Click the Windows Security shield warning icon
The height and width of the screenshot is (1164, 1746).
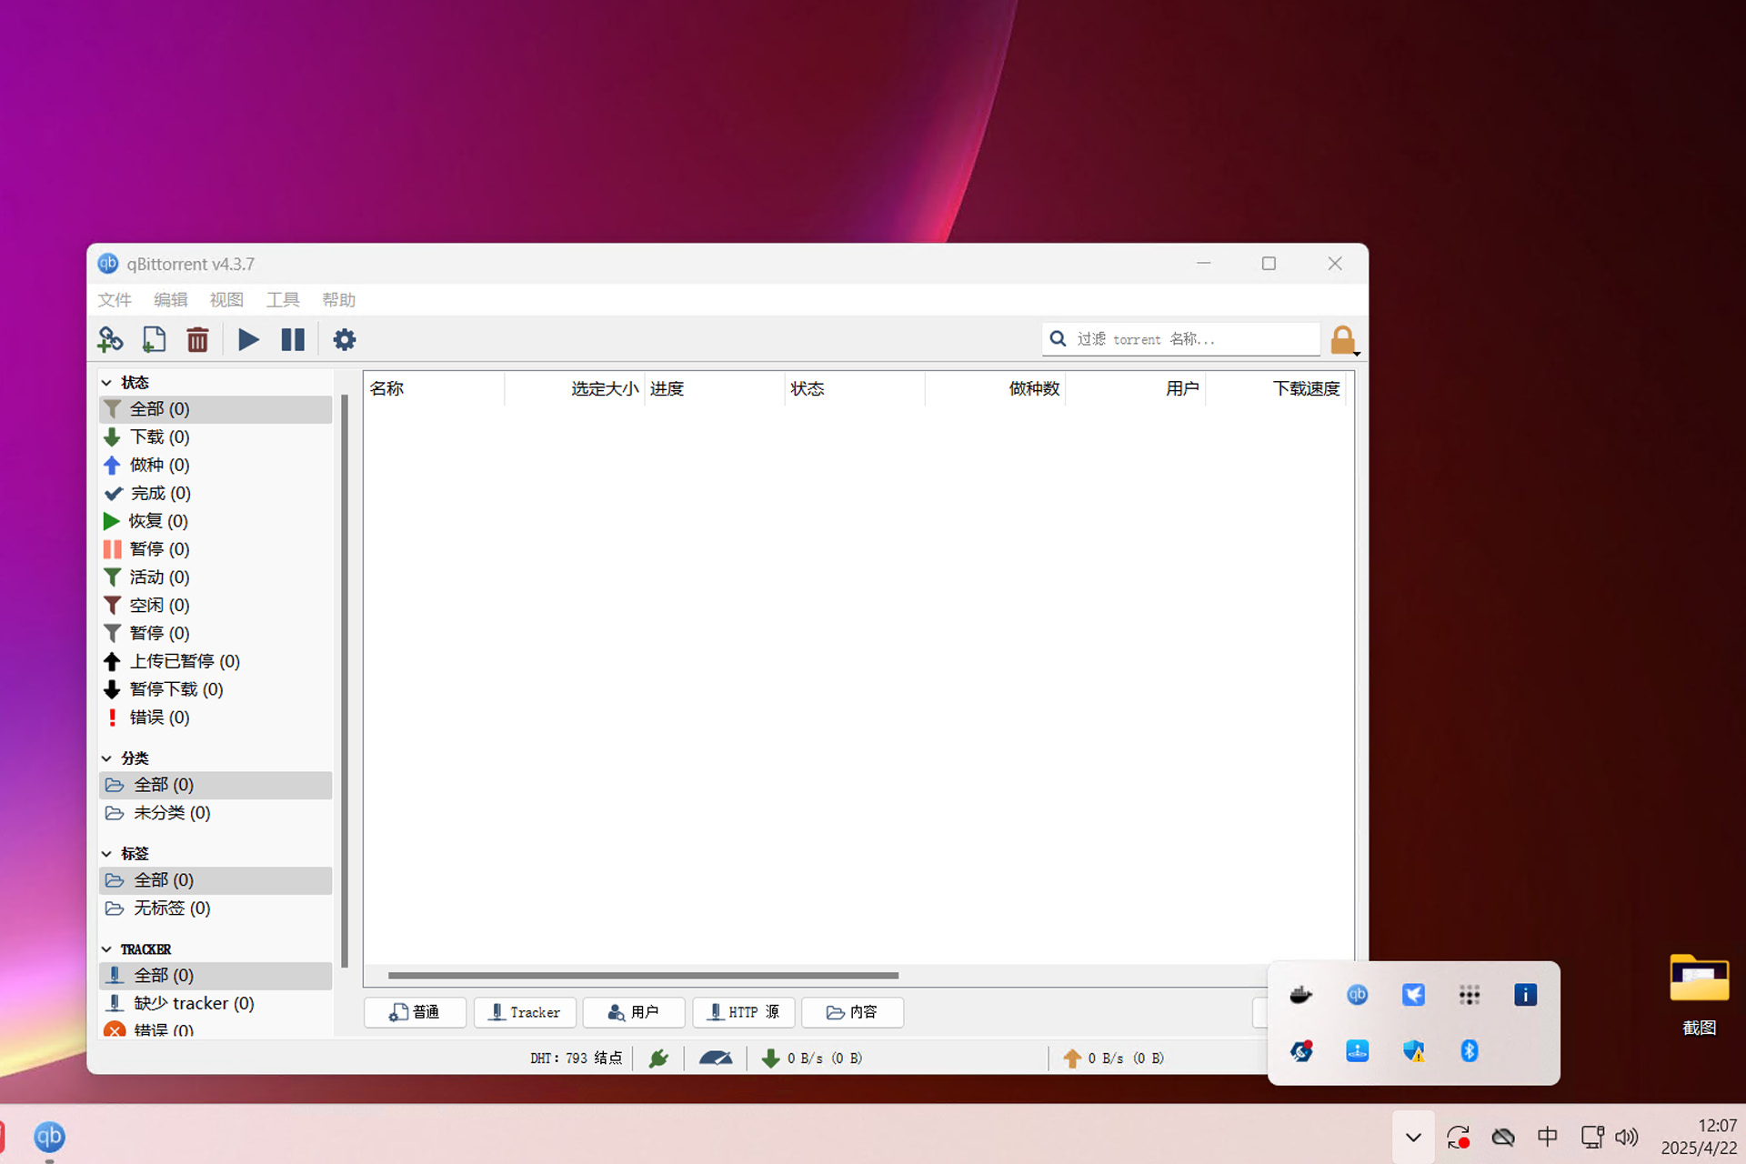tap(1413, 1051)
